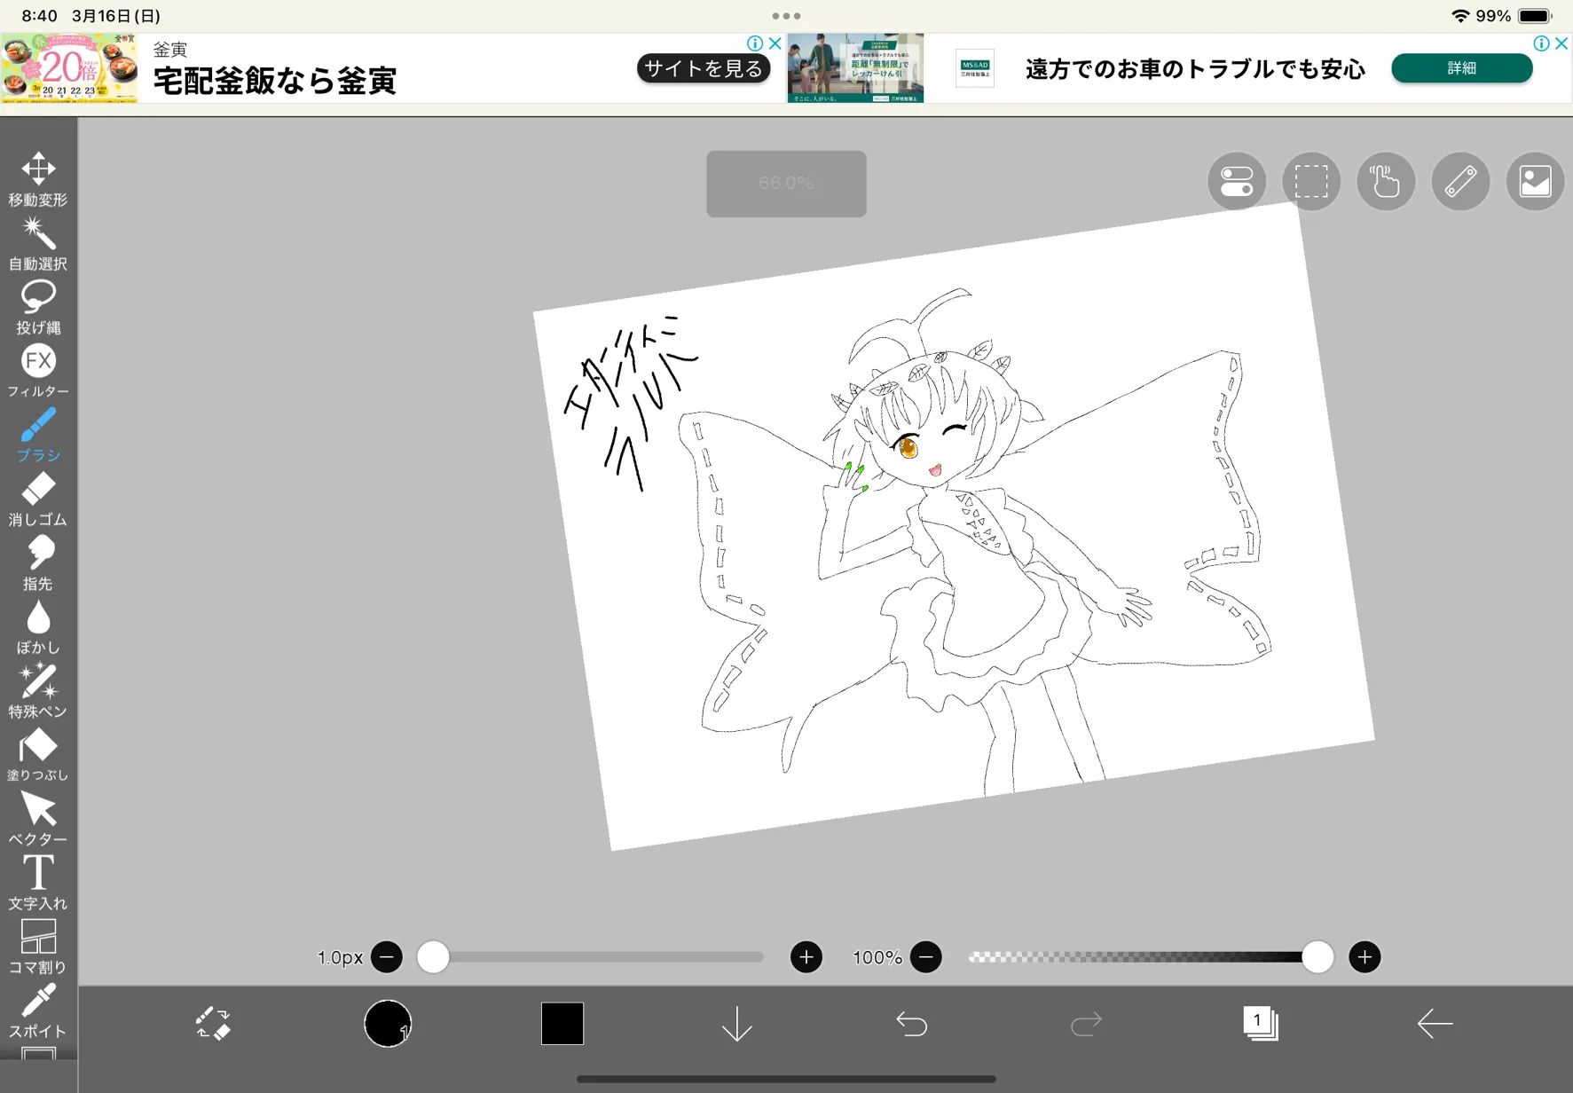Choose the ぼかし blur tool
Screen dimensions: 1573x1093
[38, 626]
